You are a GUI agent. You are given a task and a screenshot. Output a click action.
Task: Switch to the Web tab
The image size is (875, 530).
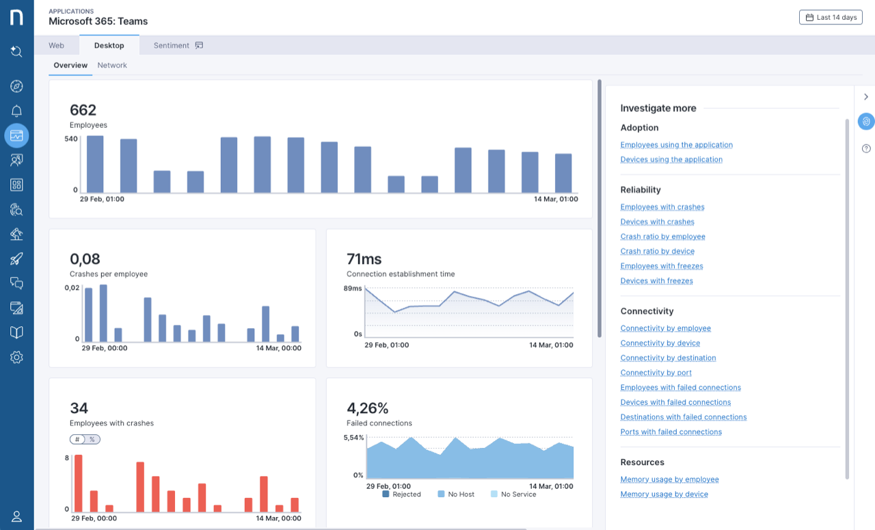click(56, 45)
